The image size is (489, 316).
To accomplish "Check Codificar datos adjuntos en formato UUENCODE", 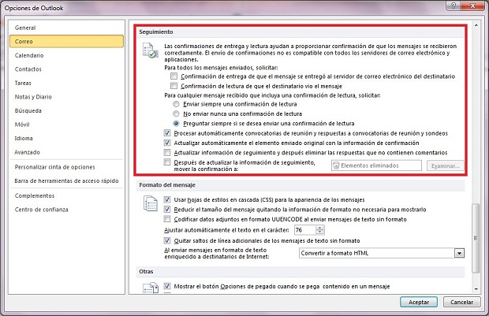I will (x=167, y=219).
